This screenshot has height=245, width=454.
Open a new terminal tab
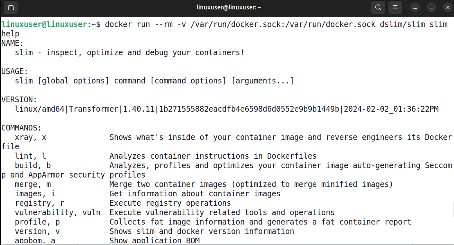tap(10, 7)
